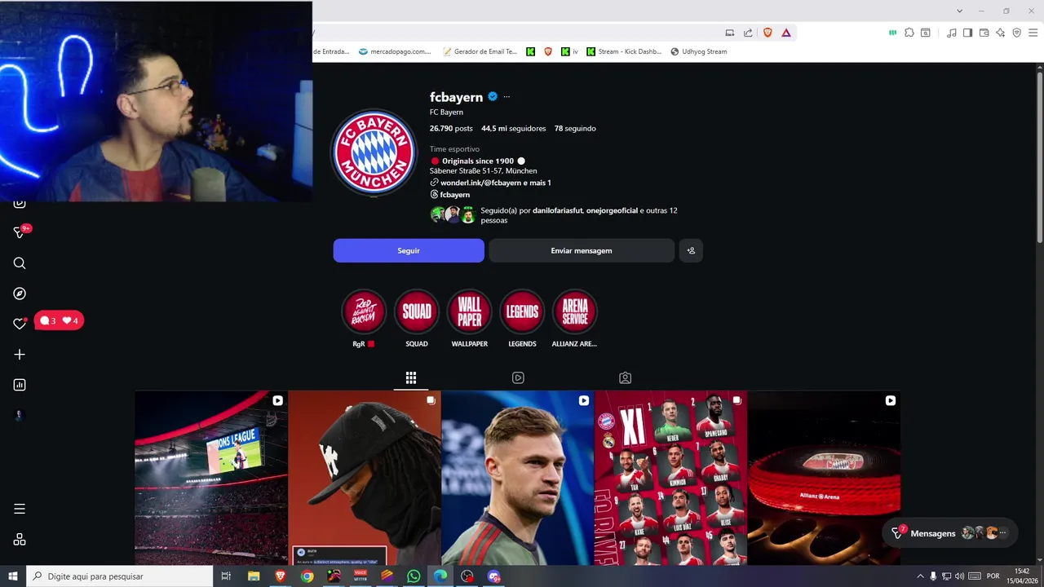Click the add similar accounts person icon
1044x587 pixels.
click(691, 250)
